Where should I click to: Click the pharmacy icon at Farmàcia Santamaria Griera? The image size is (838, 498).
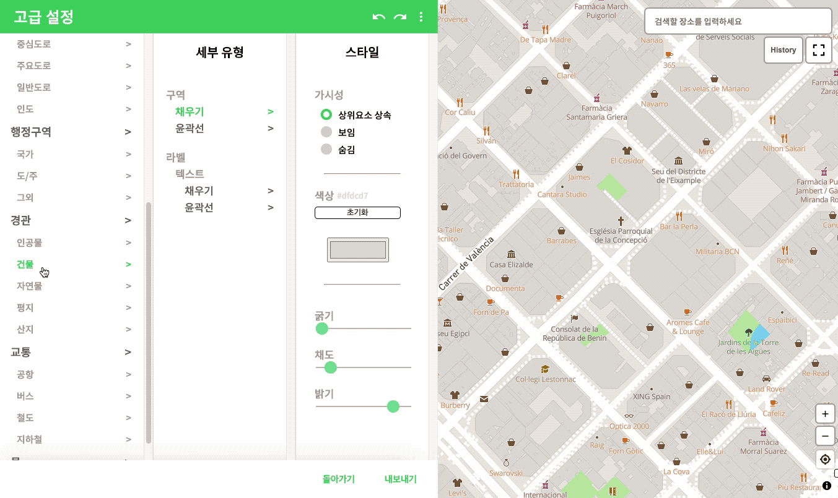[x=596, y=98]
